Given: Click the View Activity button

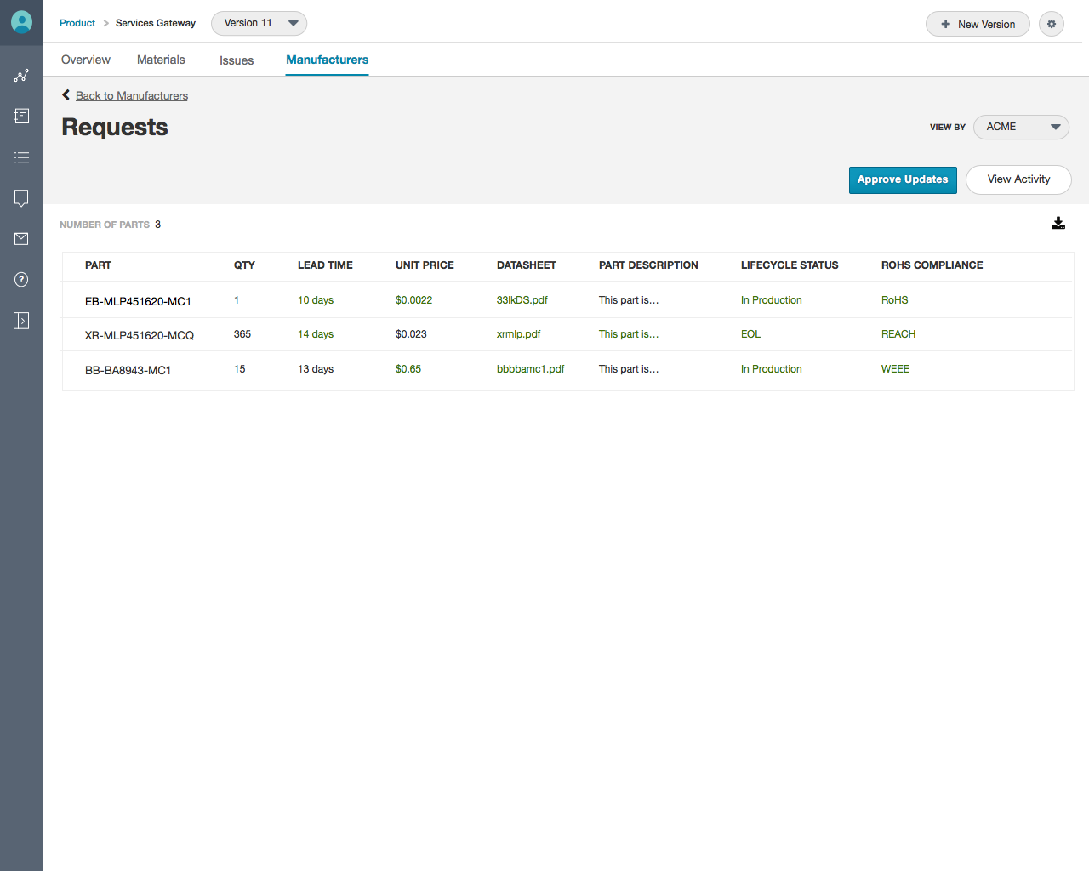Looking at the screenshot, I should point(1018,179).
